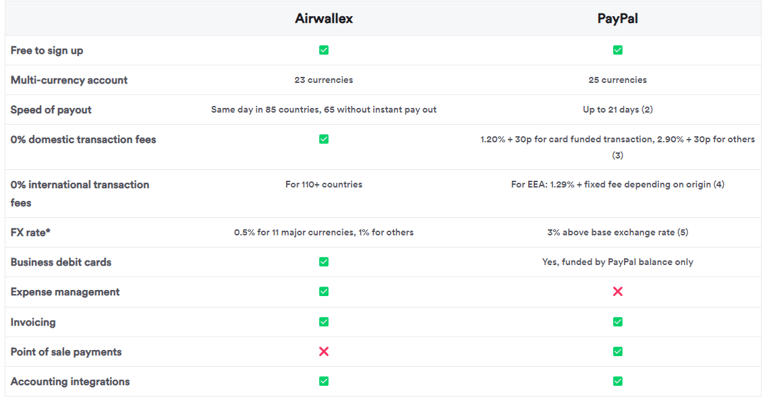Viewport: 767px width, 406px height.
Task: Click the '23 currencies' cell under Airwallex
Action: (x=324, y=80)
